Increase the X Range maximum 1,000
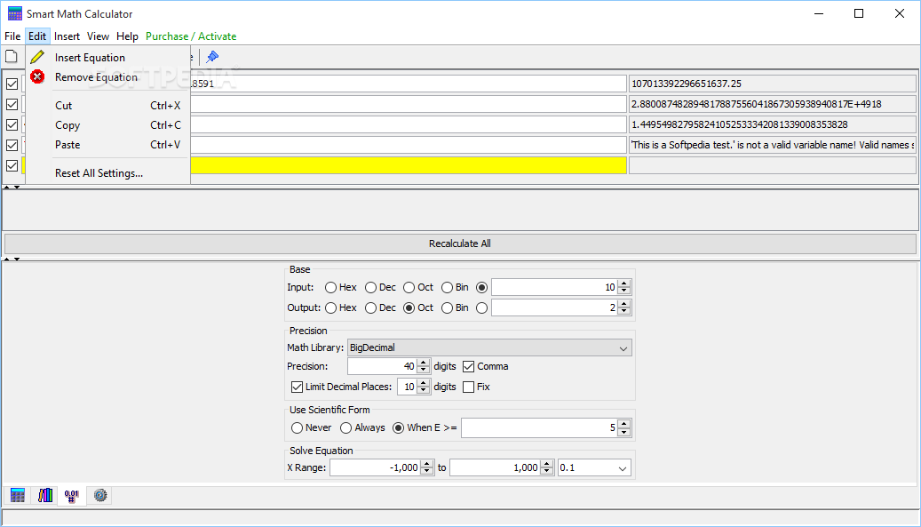The width and height of the screenshot is (921, 527). pyautogui.click(x=547, y=464)
